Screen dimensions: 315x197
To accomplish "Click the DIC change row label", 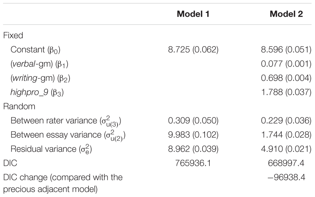I will pyautogui.click(x=63, y=183).
